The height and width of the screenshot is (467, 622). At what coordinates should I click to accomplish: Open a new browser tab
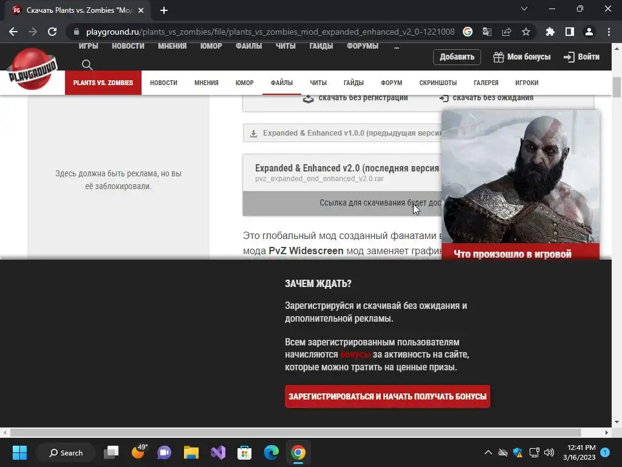point(164,10)
